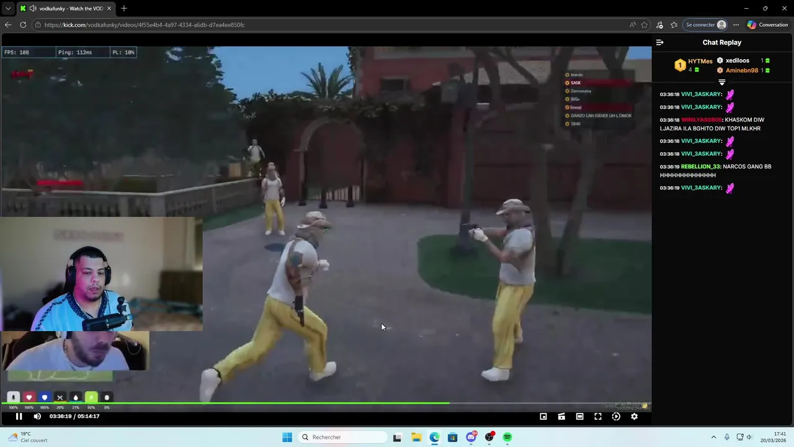
Task: Go back in browser history
Action: click(8, 25)
